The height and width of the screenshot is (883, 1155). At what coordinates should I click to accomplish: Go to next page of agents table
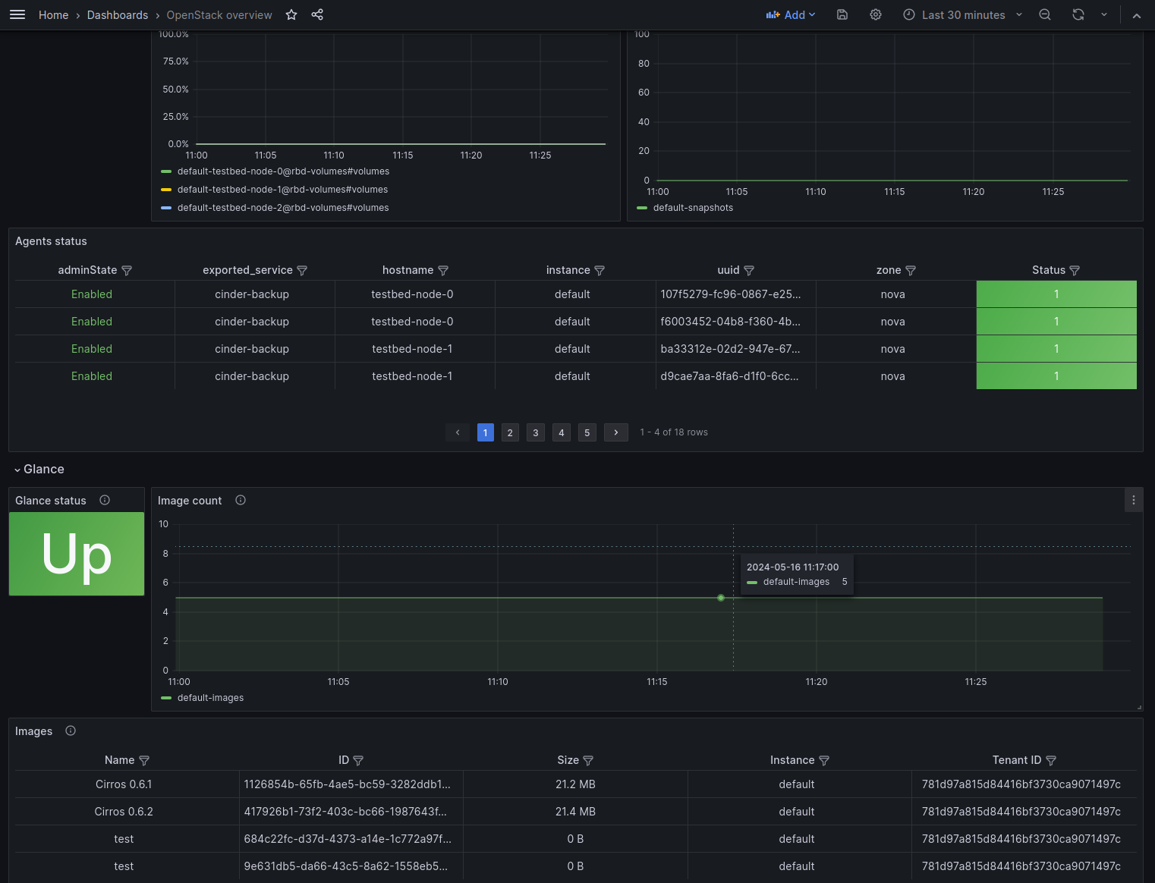(616, 432)
